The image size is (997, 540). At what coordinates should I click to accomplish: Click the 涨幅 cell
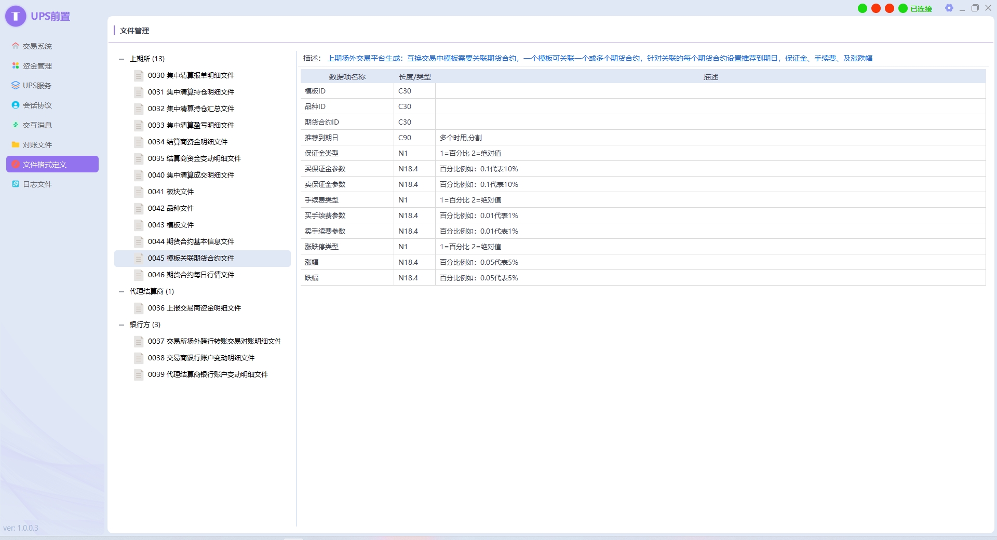(x=347, y=262)
